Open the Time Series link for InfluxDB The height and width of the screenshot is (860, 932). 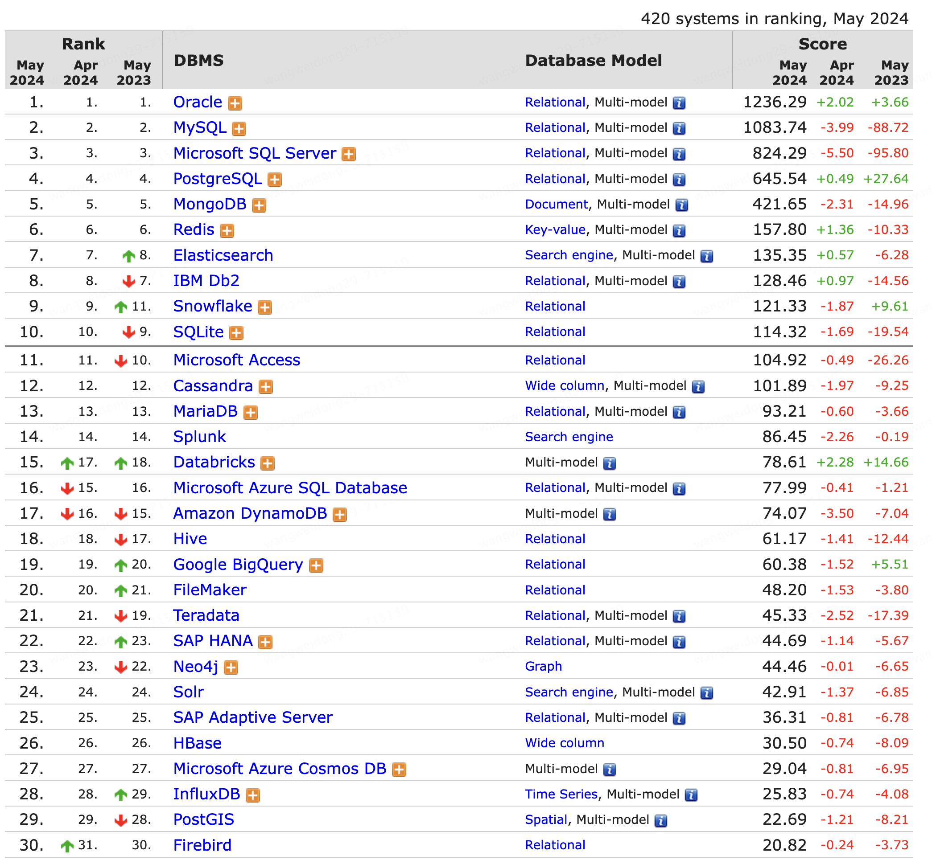pyautogui.click(x=561, y=794)
